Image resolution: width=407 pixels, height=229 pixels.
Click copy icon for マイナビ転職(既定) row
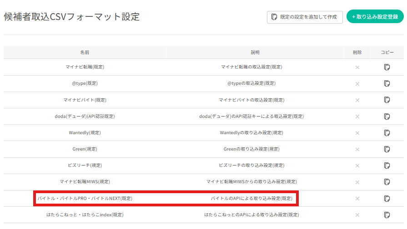[x=387, y=67]
